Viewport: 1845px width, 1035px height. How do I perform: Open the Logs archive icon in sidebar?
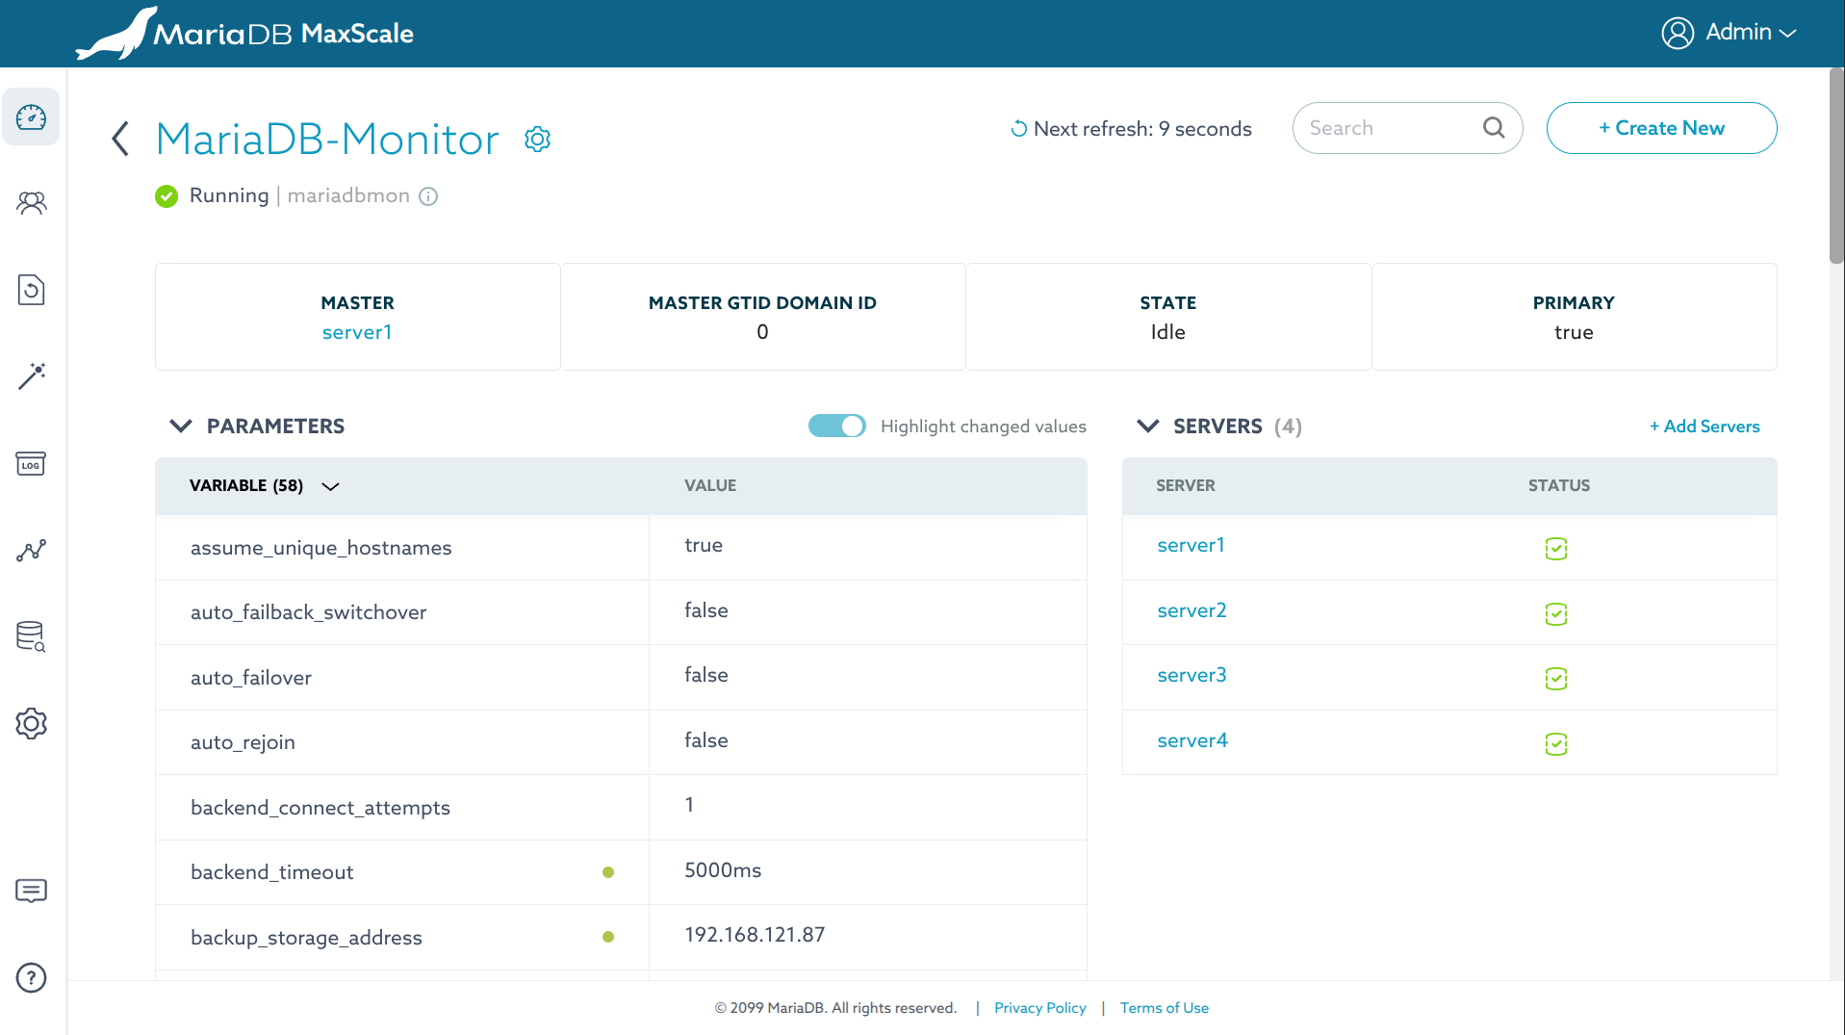pyautogui.click(x=31, y=464)
